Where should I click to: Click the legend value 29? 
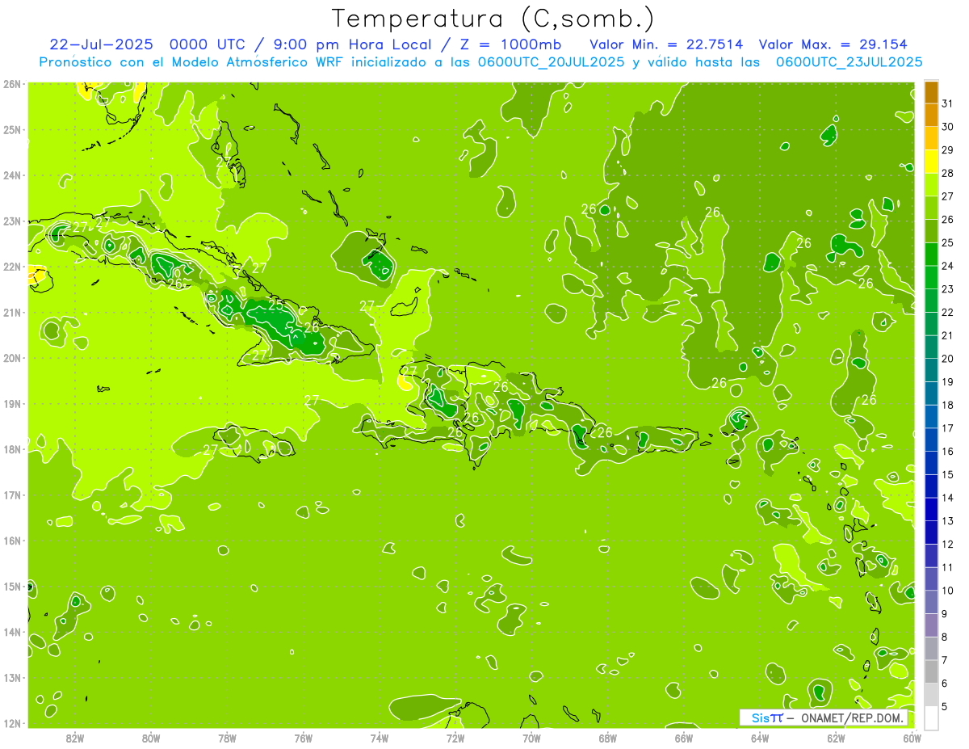pos(947,150)
